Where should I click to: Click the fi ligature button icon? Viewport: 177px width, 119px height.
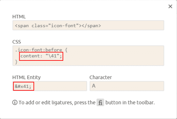pyautogui.click(x=100, y=102)
